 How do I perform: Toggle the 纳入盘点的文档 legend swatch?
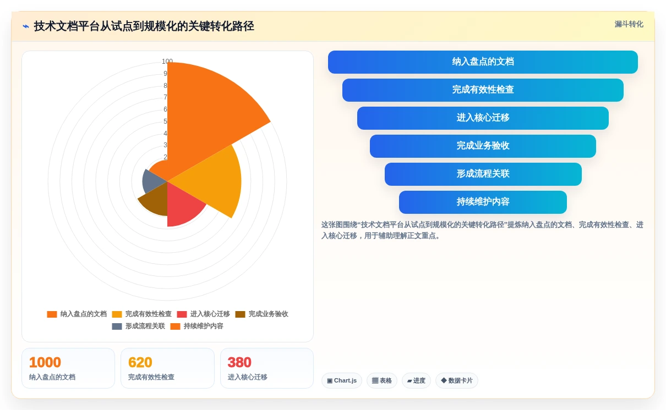52,314
